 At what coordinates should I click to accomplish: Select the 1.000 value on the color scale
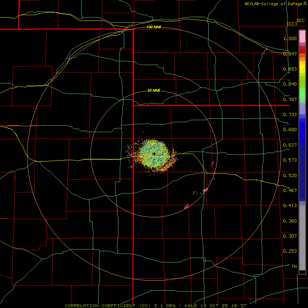(x=290, y=38)
